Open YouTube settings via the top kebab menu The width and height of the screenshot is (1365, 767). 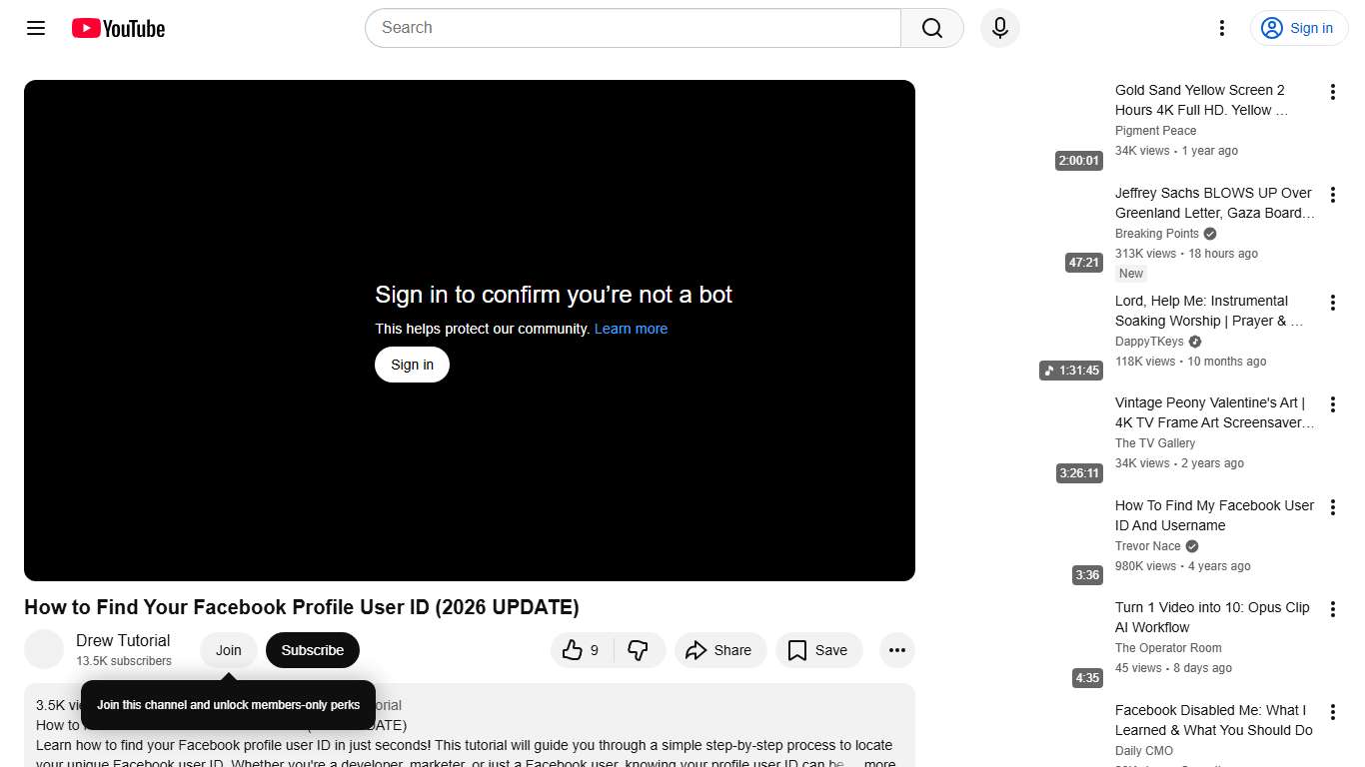(x=1221, y=28)
